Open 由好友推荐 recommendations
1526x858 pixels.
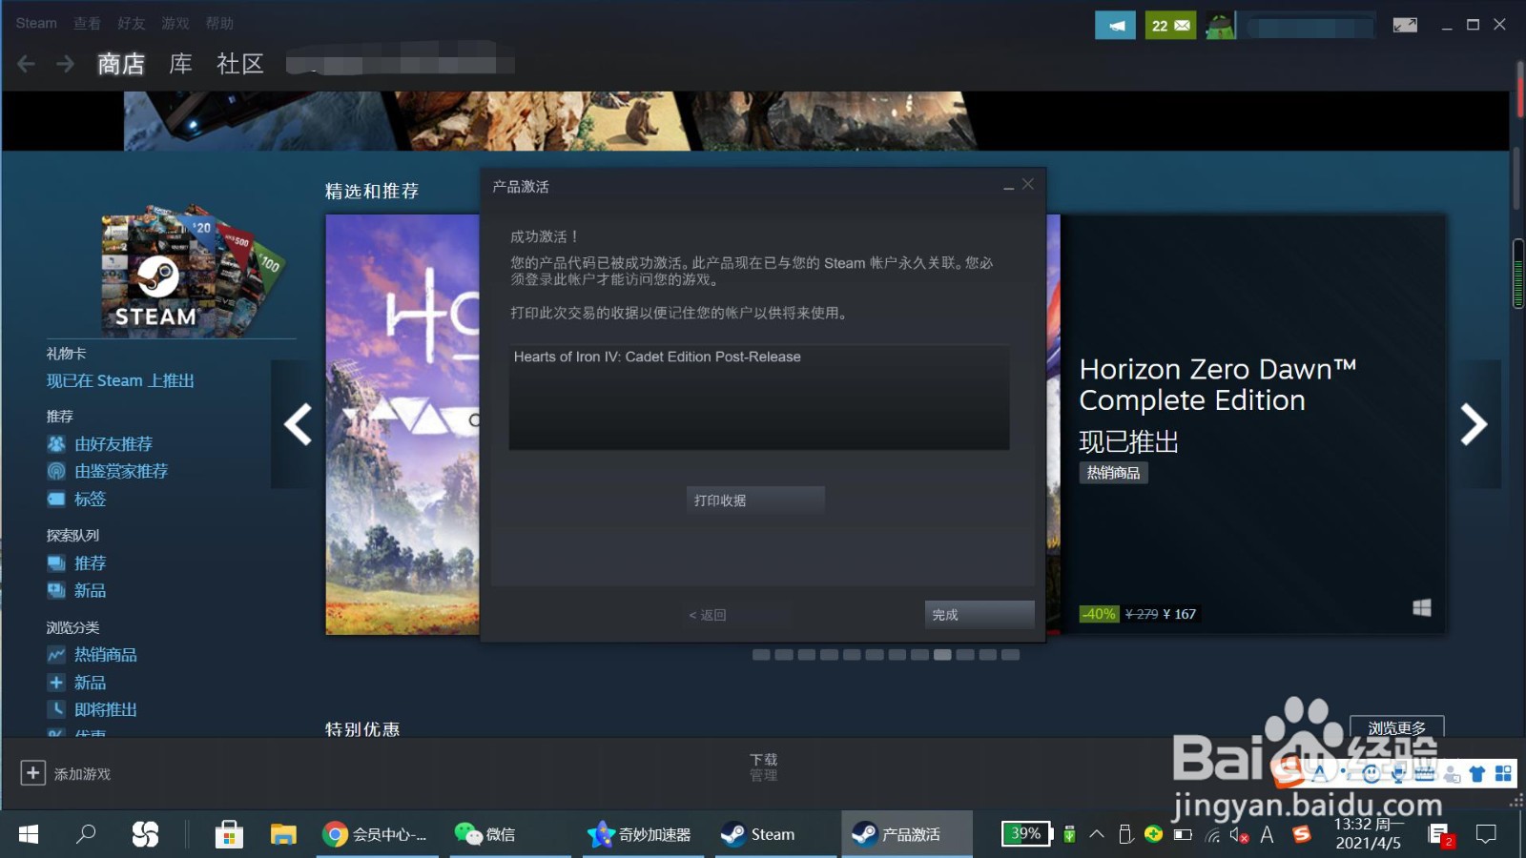[113, 444]
